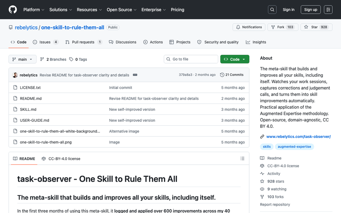341x213 pixels.
Task: Open www.rebelytics.com/task-observer/ link
Action: [x=298, y=136]
